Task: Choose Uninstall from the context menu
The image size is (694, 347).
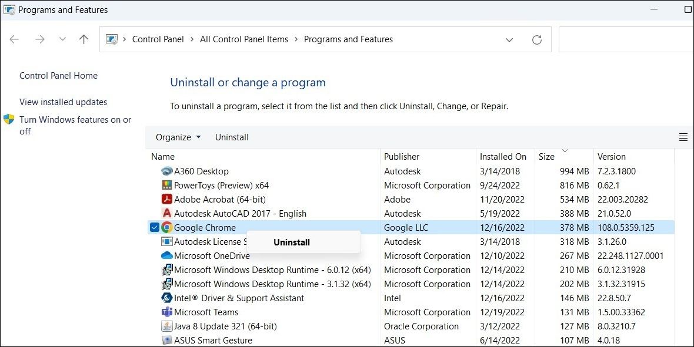Action: [x=292, y=242]
